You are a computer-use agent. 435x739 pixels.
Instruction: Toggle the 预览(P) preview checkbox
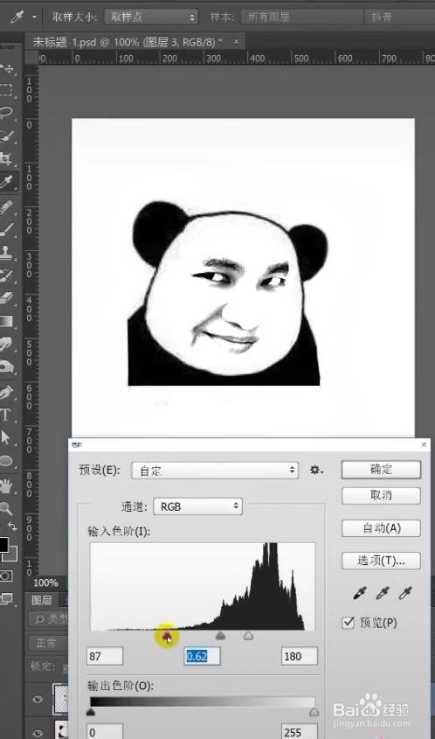click(x=348, y=623)
